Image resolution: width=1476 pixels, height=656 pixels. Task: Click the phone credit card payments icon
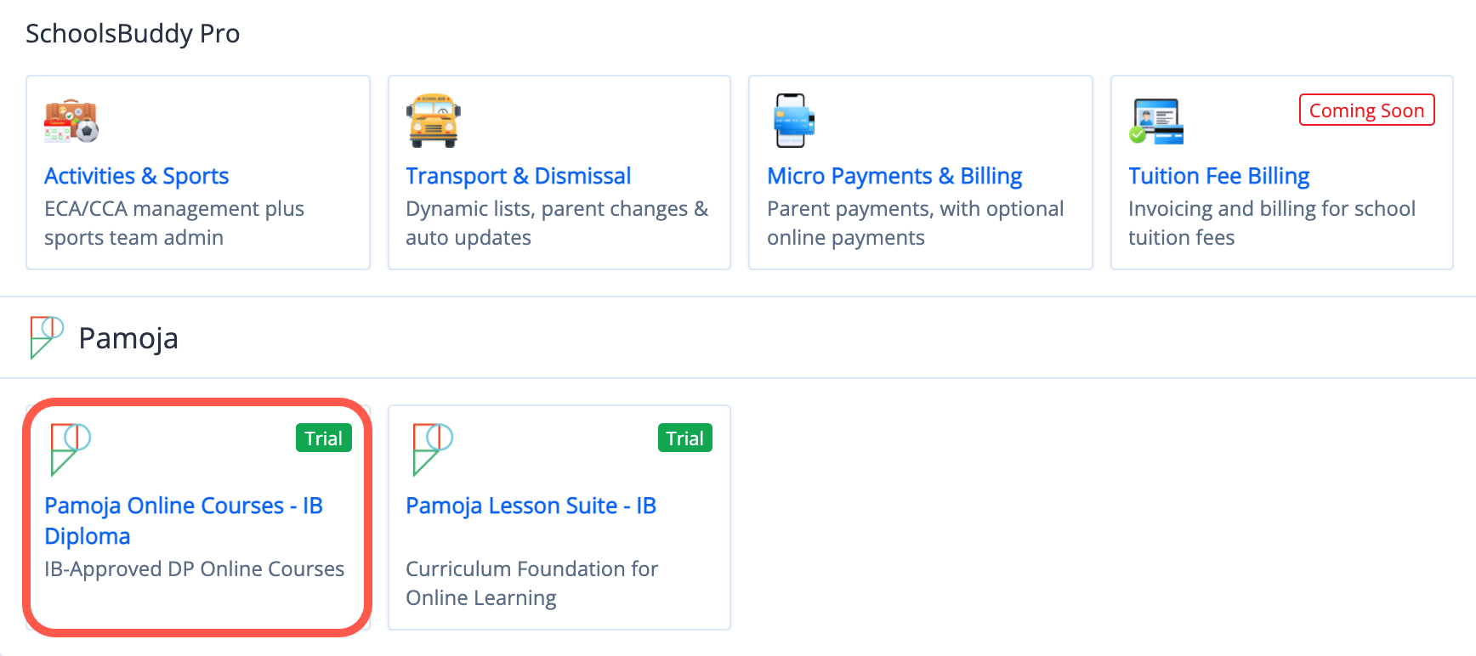point(793,121)
